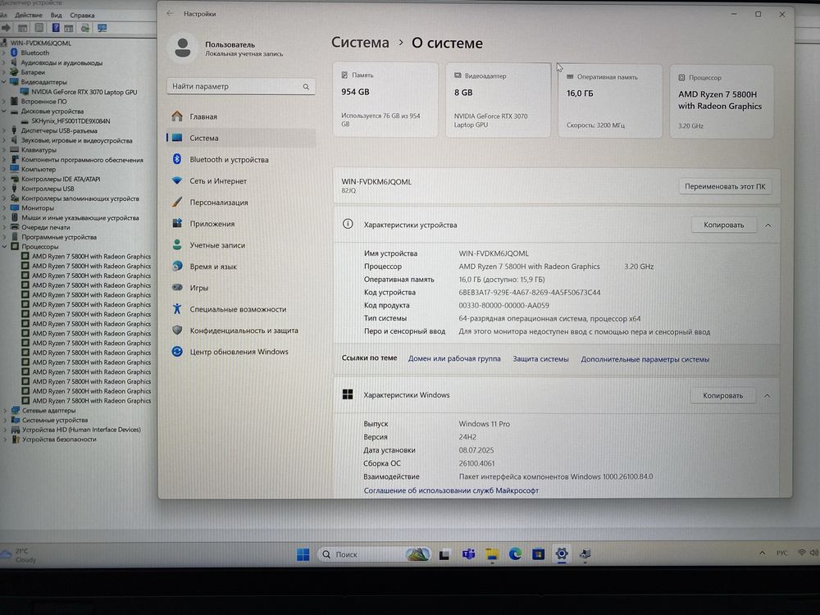The image size is (820, 615).
Task: Click the Найти параметр search field
Action: point(241,86)
